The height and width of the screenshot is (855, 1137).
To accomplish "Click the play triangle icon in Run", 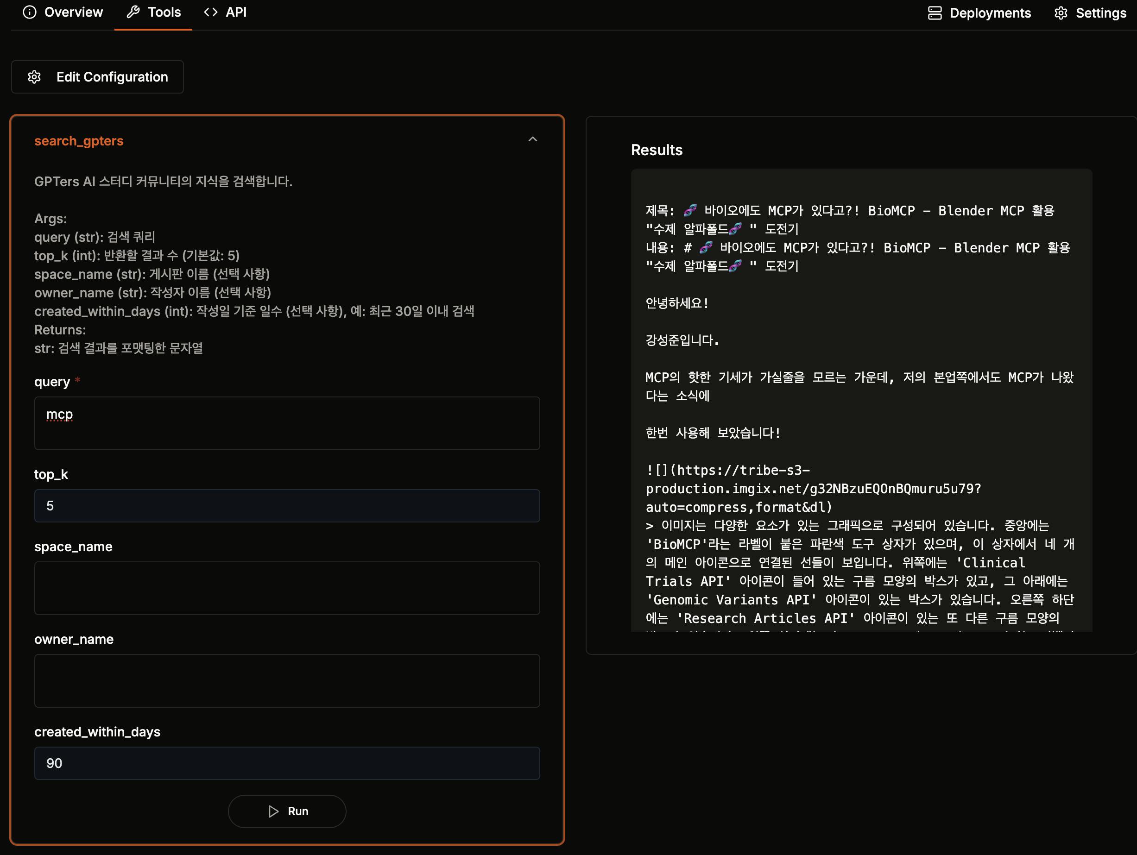I will [x=273, y=811].
